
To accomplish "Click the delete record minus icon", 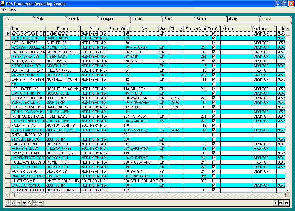I will (x=41, y=203).
